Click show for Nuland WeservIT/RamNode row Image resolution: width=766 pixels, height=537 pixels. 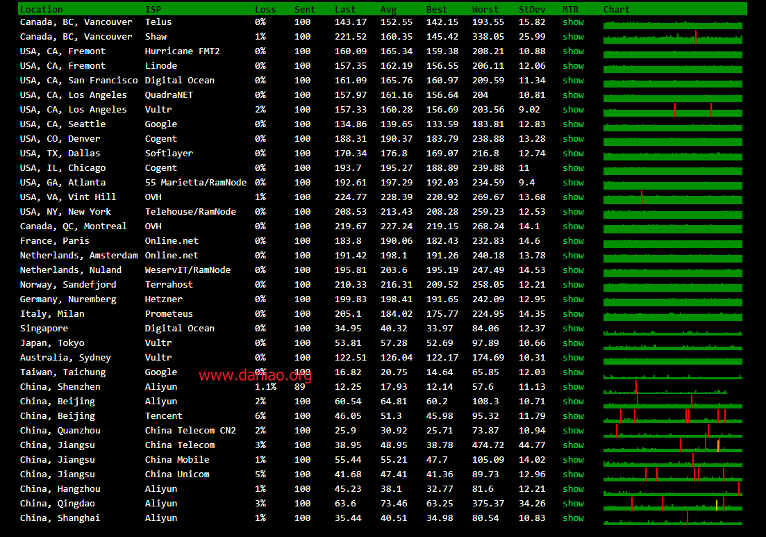click(x=573, y=270)
